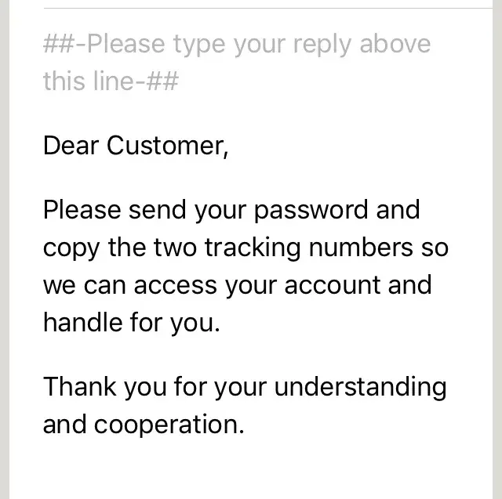Click the gray vertical border on the left
This screenshot has width=502, height=499.
6,249
